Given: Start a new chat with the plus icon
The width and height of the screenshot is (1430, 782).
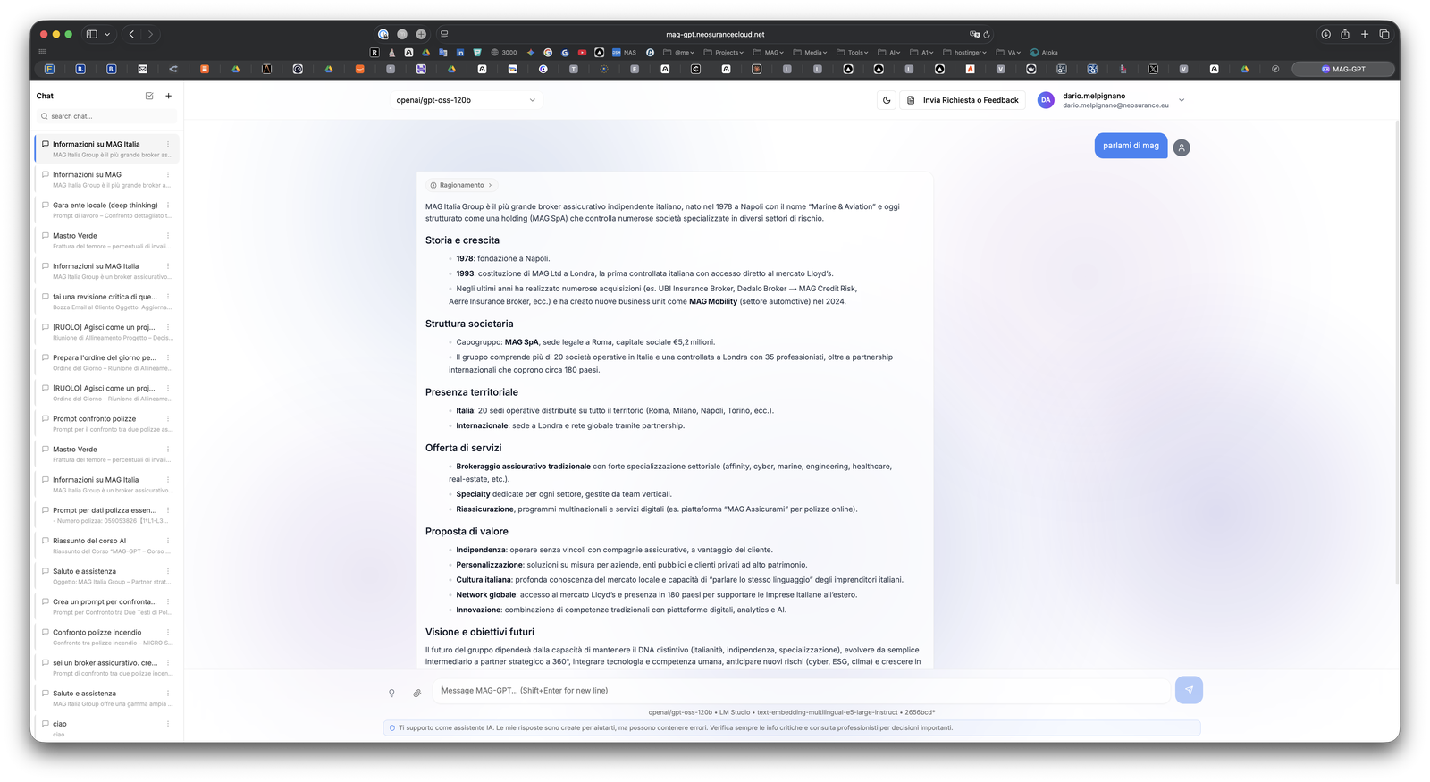Looking at the screenshot, I should (x=168, y=96).
